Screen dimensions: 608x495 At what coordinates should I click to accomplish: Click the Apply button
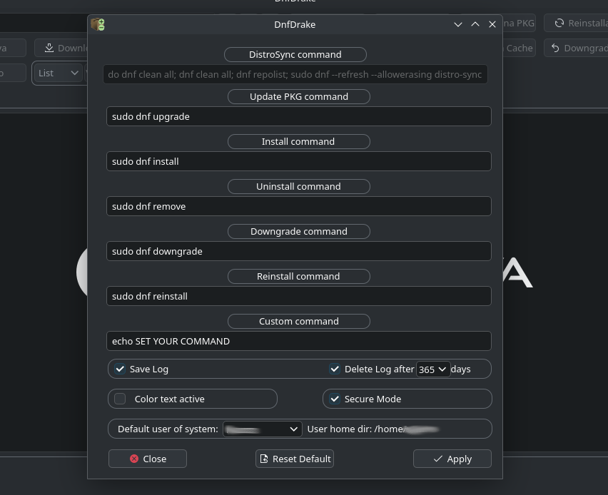pos(452,459)
